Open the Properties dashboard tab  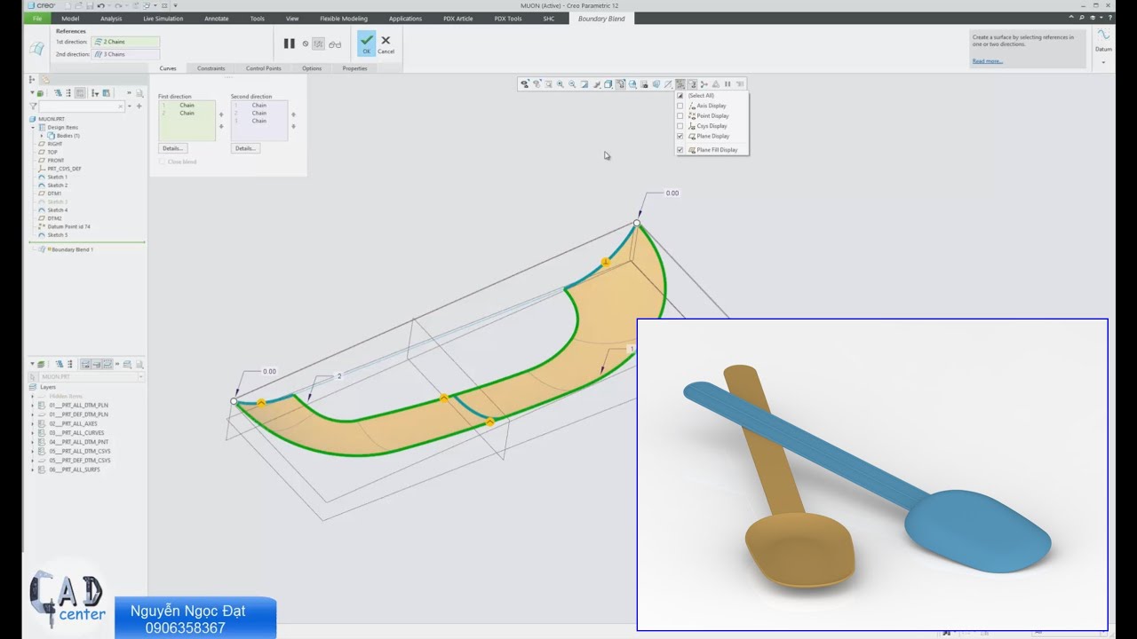(x=354, y=68)
